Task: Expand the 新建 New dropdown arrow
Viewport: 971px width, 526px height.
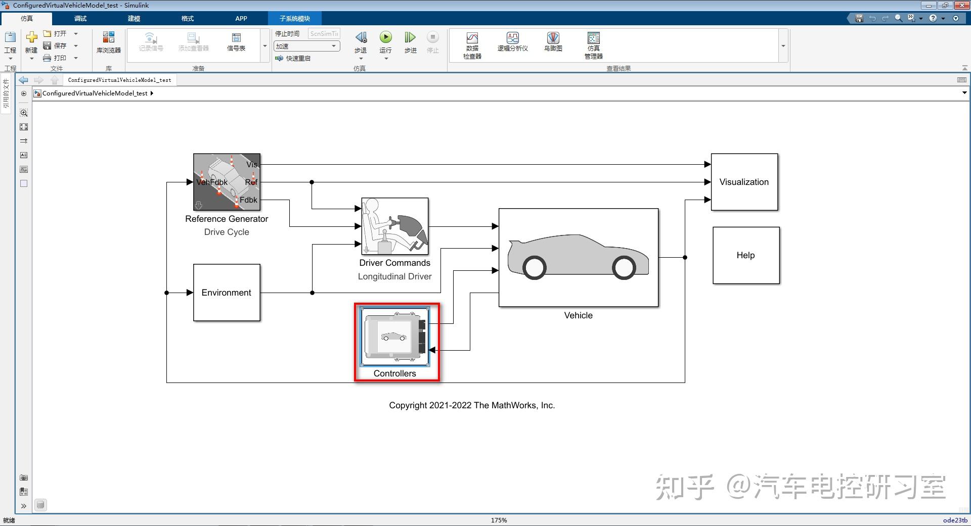Action: [x=31, y=58]
